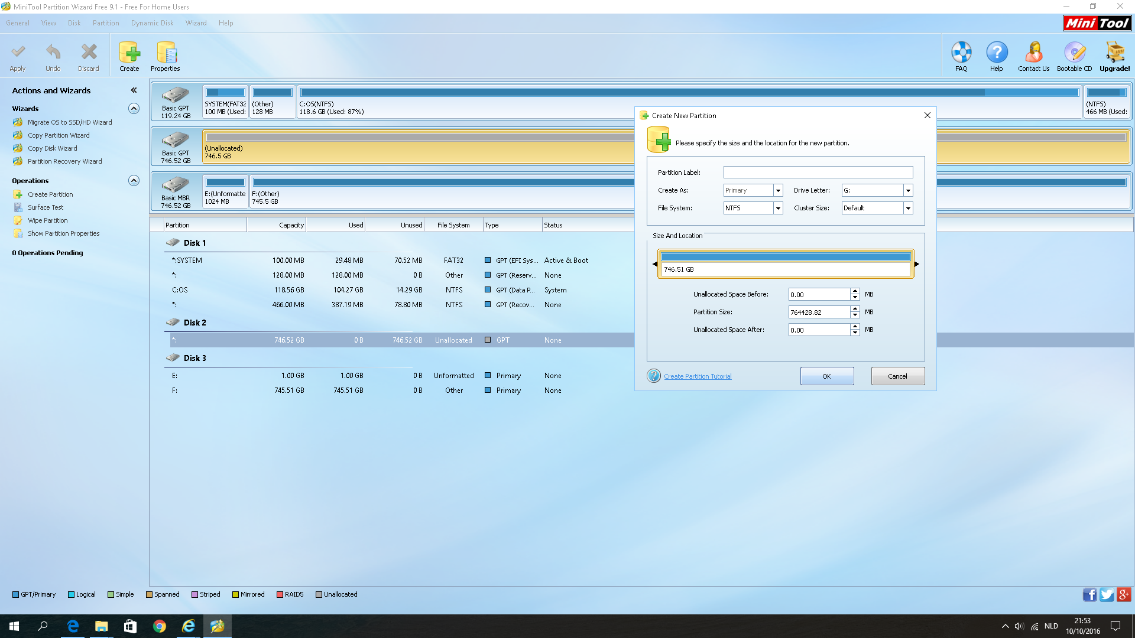Screen dimensions: 1135x638
Task: Launch Migrate OS to SSD/HD Wizard
Action: 70,122
